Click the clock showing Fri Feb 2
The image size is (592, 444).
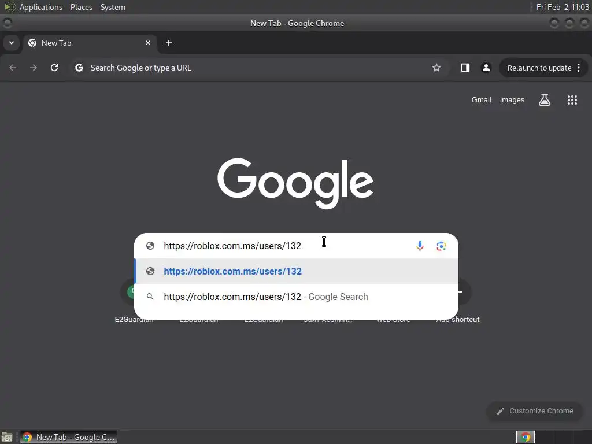tap(563, 7)
